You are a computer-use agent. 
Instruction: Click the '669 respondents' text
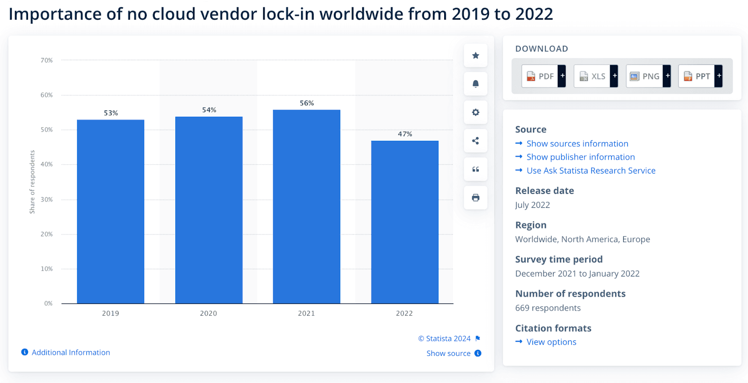[548, 308]
